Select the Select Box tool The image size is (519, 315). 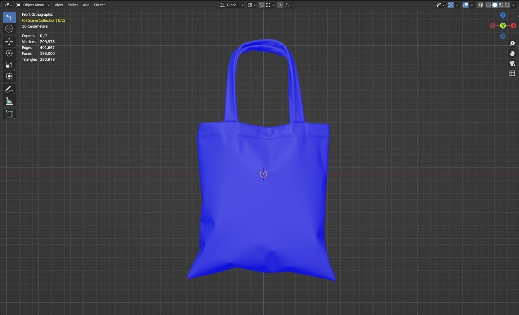click(9, 17)
